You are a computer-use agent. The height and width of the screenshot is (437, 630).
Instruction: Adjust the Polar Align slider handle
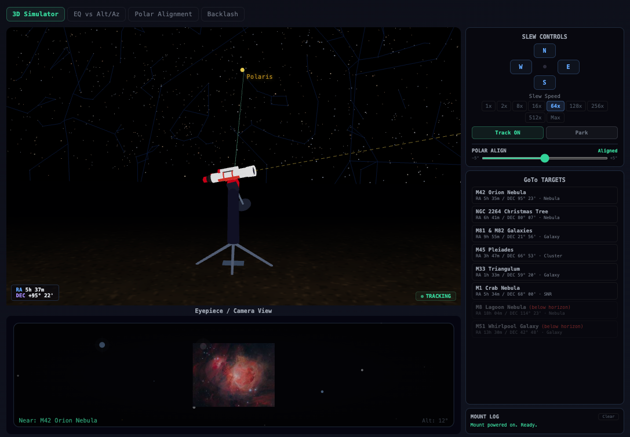point(544,158)
